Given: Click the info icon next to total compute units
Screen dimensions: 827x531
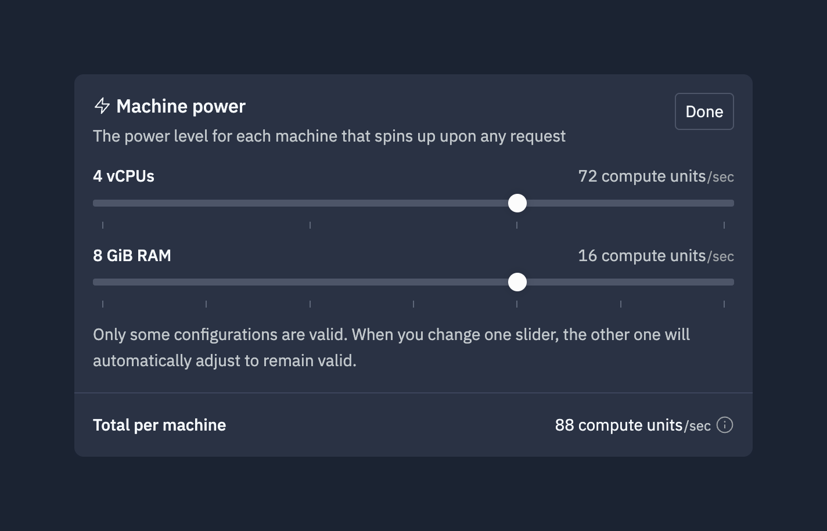Looking at the screenshot, I should [x=724, y=425].
